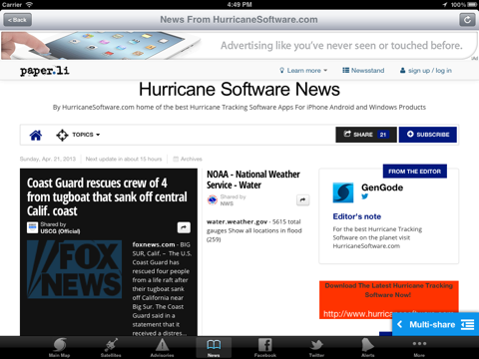This screenshot has width=479, height=359.
Task: Open the More tab
Action: pos(419,348)
